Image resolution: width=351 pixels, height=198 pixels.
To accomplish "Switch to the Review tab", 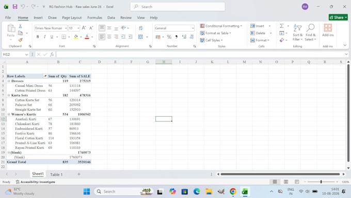I will pos(126,18).
